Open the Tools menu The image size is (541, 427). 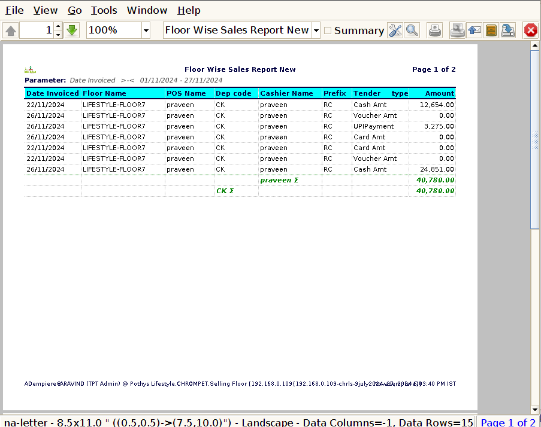104,10
